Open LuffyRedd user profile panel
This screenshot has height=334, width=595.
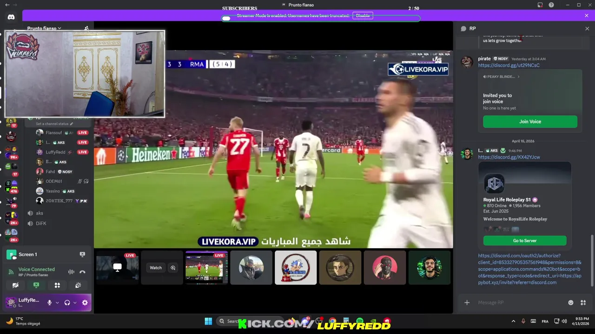(24, 302)
